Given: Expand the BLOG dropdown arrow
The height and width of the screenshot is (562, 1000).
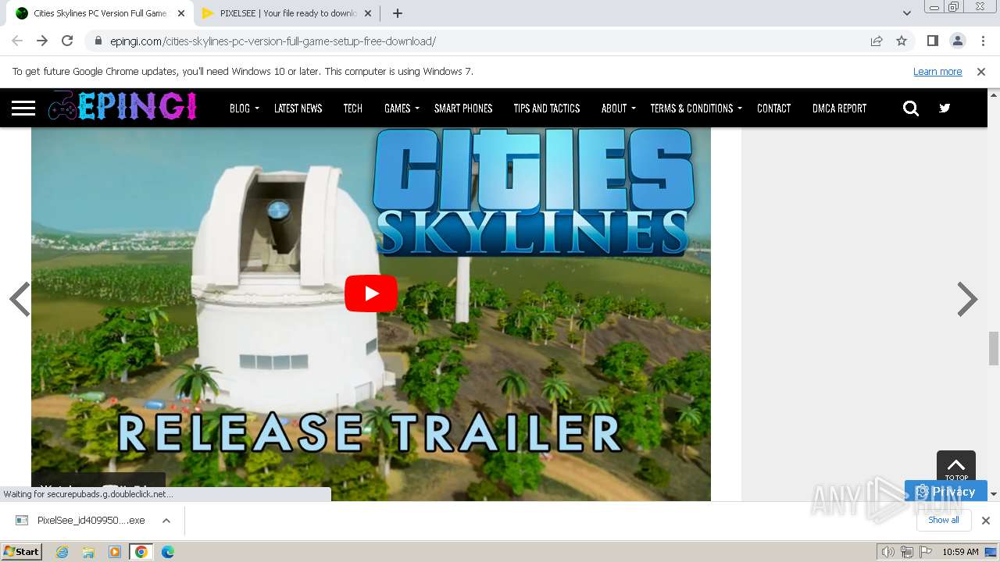Looking at the screenshot, I should (x=256, y=108).
